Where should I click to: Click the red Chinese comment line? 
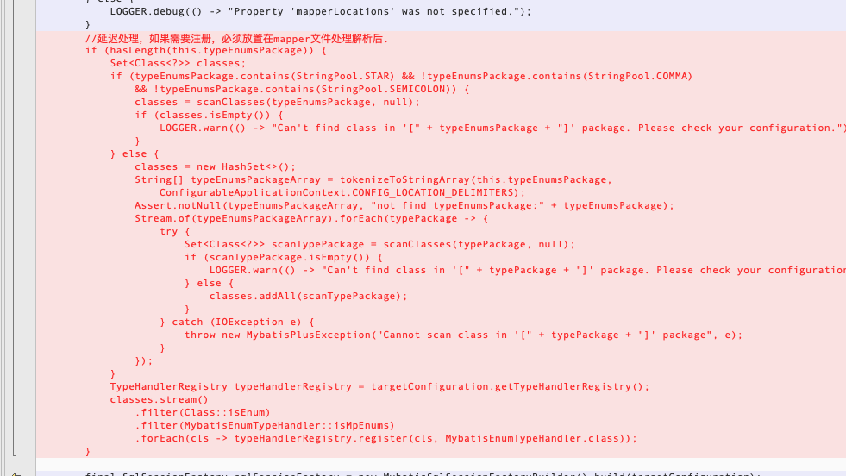point(236,38)
